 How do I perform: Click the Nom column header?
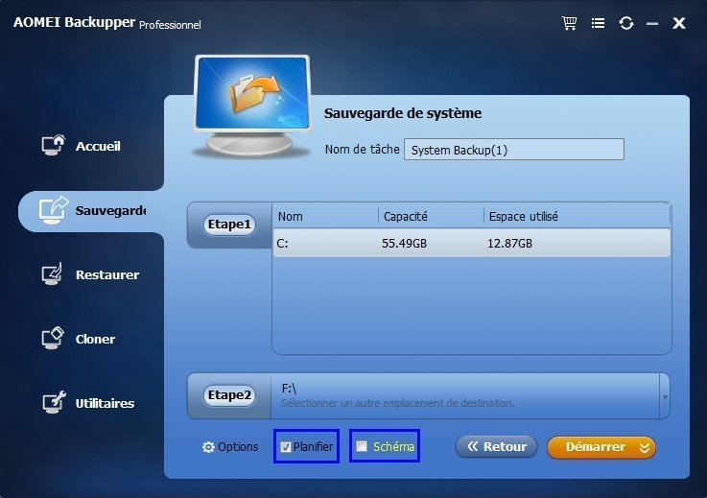[x=291, y=217]
